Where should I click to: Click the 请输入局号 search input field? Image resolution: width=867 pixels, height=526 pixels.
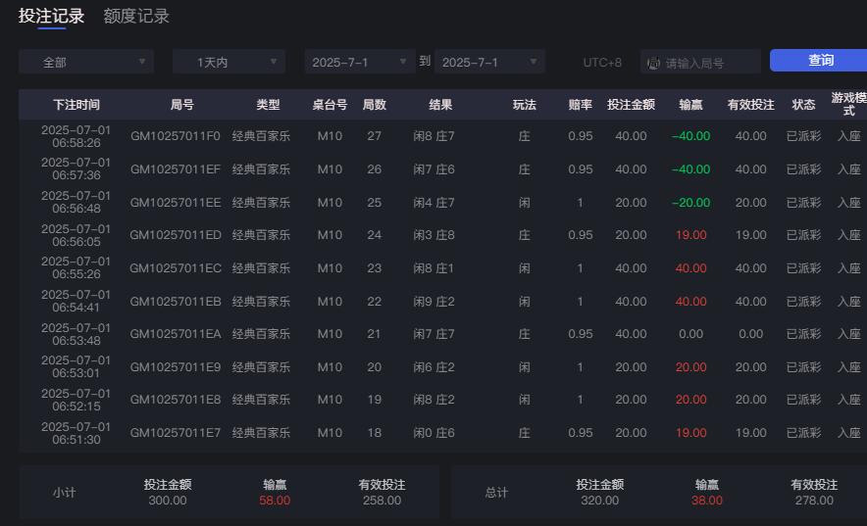coord(708,63)
